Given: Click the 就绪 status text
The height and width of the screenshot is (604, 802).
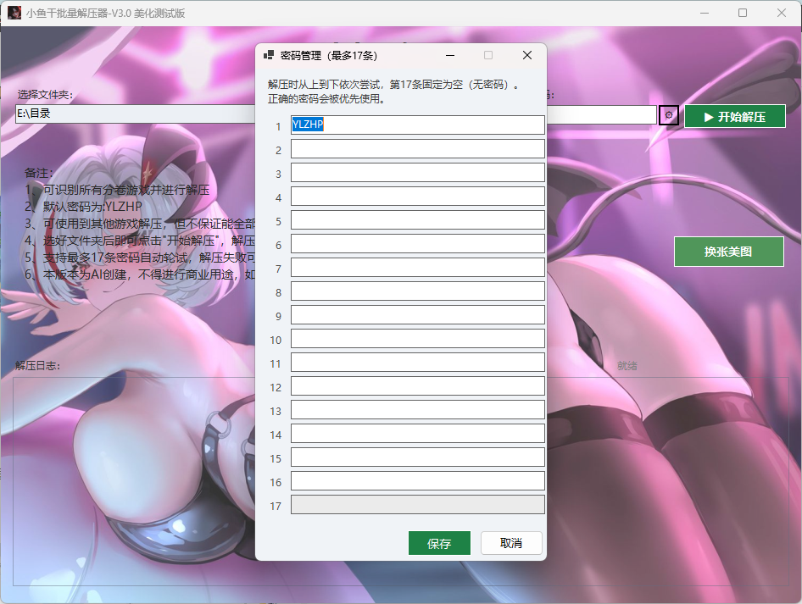Looking at the screenshot, I should [627, 366].
